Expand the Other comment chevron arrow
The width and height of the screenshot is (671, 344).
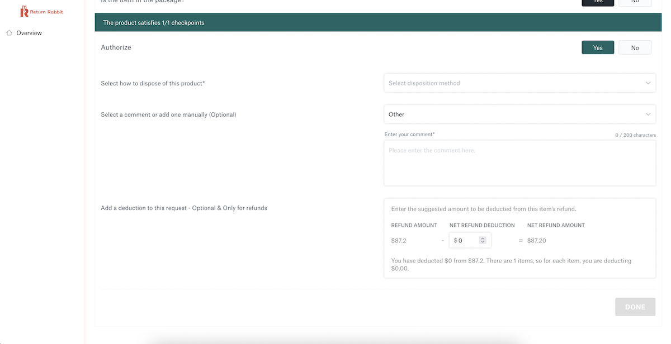tap(648, 114)
